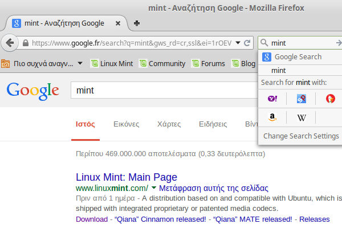
Task: Click the browser Back arrow button
Action: click(x=10, y=43)
